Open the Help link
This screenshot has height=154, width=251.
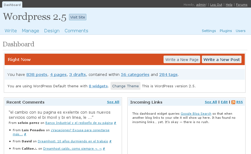tap(229, 5)
